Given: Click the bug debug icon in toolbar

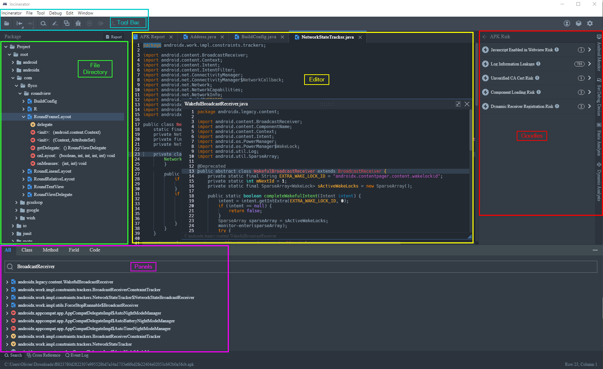Looking at the screenshot, I should [78, 23].
